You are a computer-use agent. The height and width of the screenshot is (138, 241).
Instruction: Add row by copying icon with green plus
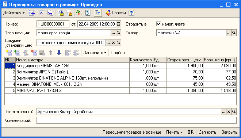tap(17, 53)
